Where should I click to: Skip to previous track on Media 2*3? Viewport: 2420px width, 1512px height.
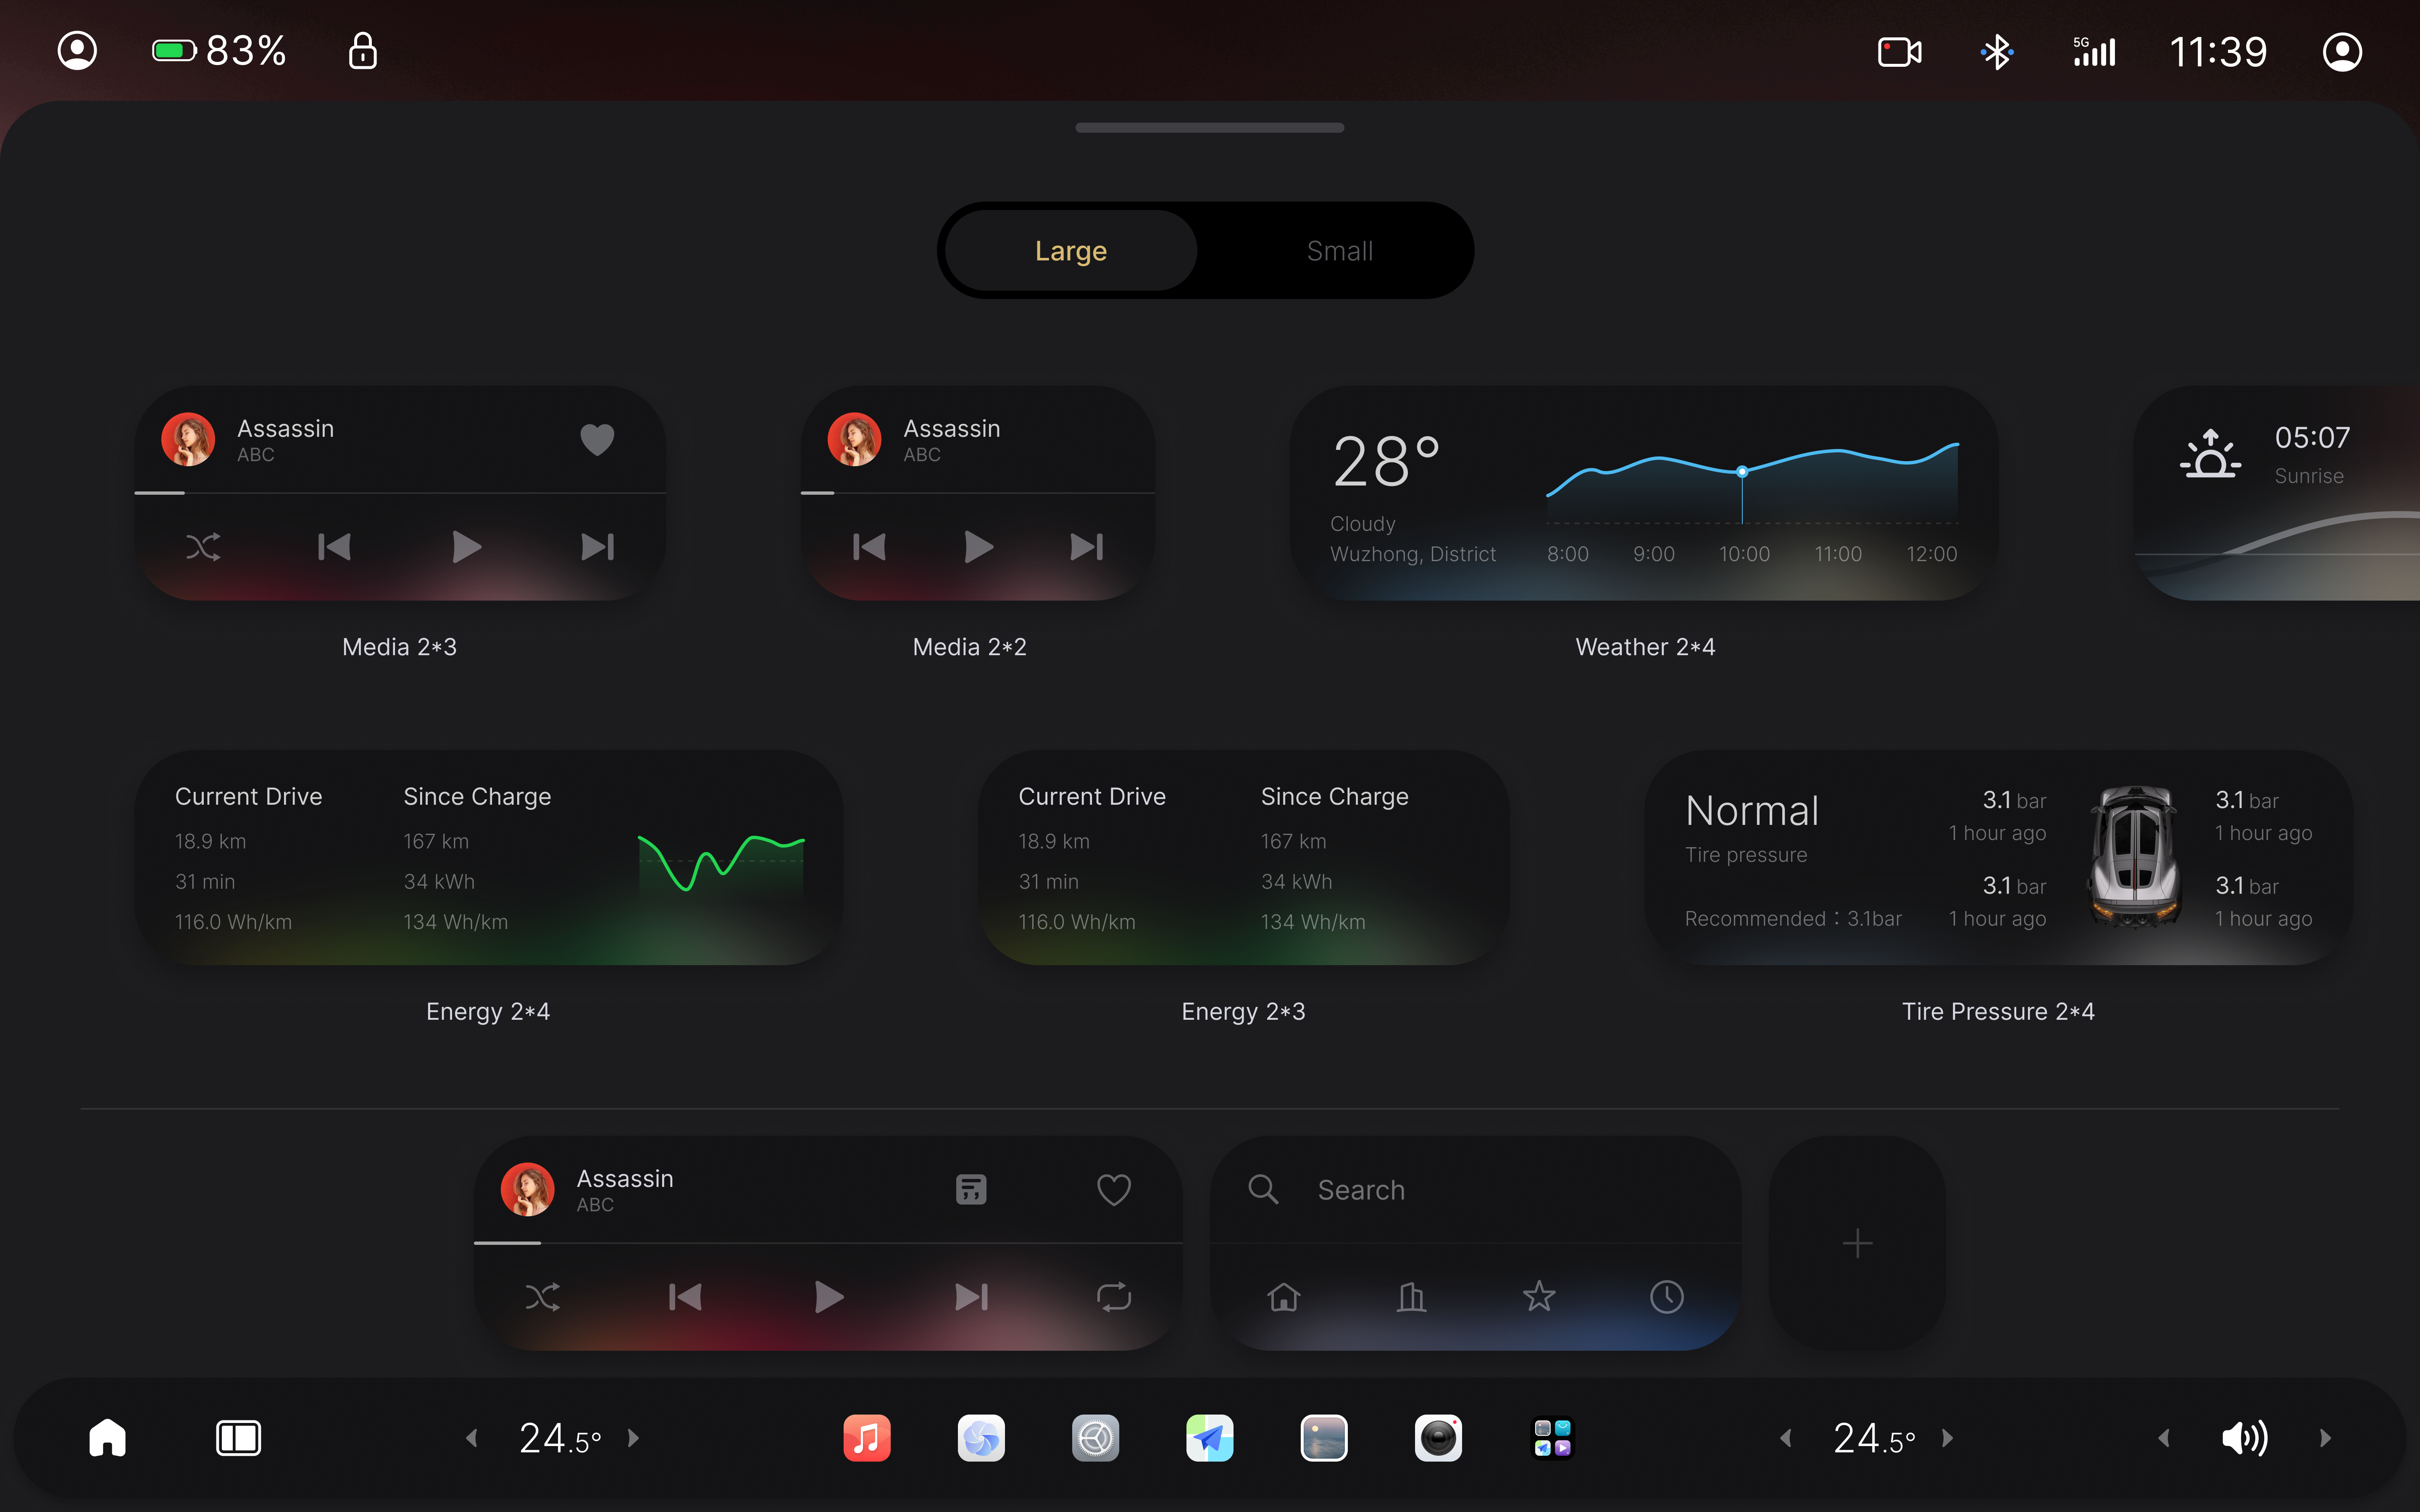pos(334,547)
